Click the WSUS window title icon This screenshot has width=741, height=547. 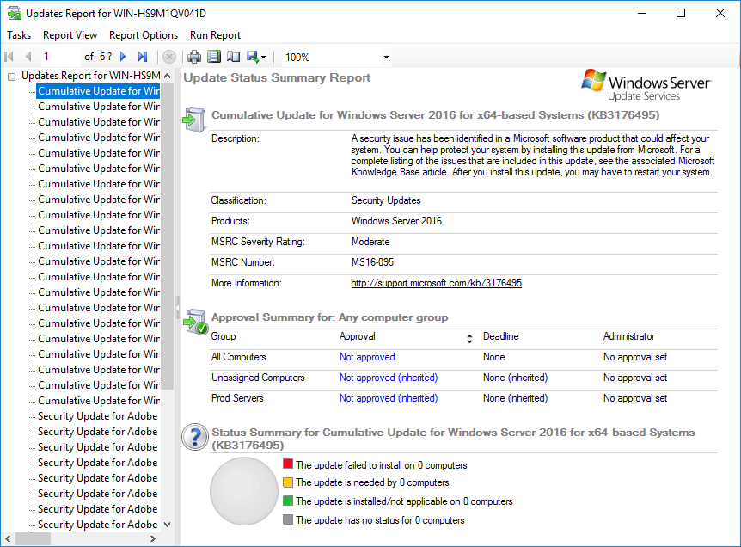(14, 13)
